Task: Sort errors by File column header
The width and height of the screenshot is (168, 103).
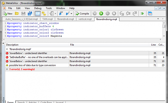Action: [109, 45]
